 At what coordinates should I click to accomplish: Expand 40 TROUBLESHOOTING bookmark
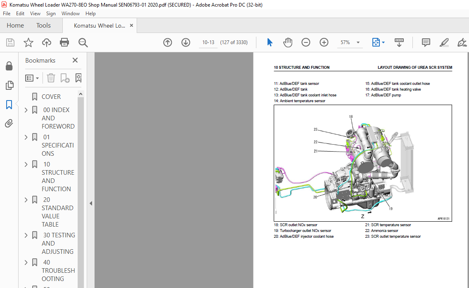coord(26,262)
